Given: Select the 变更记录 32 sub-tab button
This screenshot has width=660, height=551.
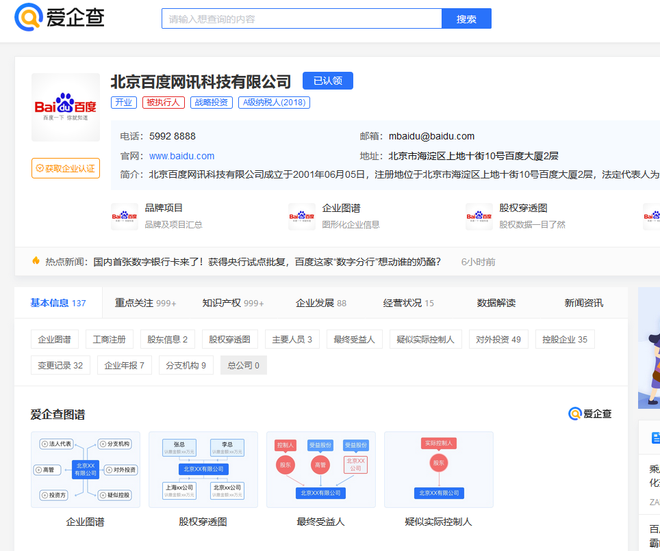Looking at the screenshot, I should pos(61,365).
